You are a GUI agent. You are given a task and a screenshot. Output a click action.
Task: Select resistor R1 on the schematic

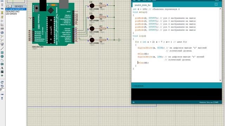click(x=103, y=40)
